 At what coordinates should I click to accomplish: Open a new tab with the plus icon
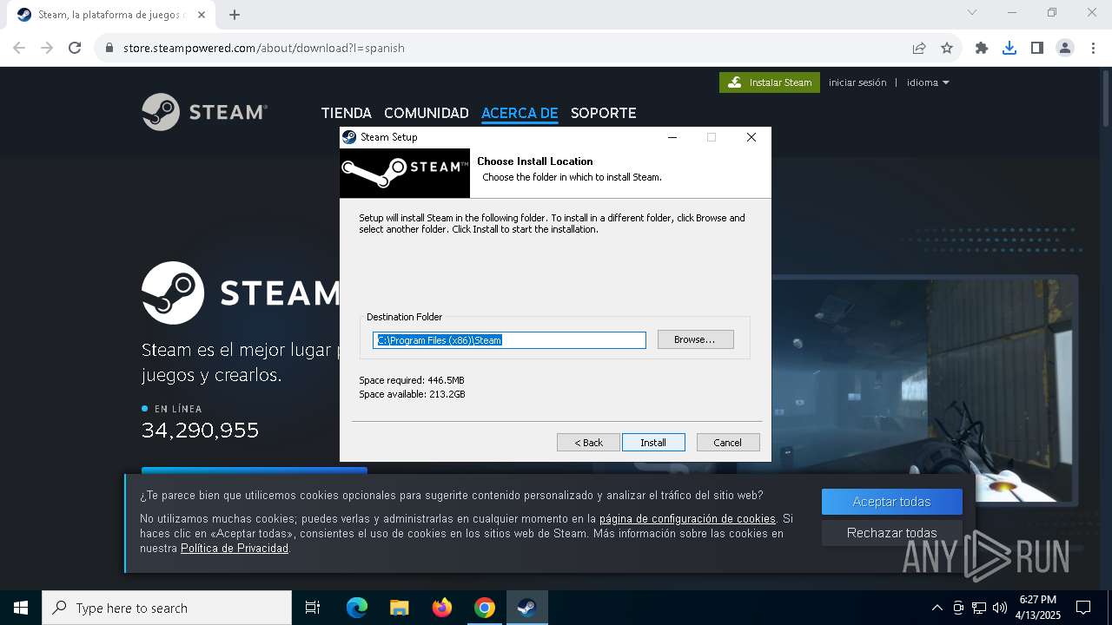[235, 15]
